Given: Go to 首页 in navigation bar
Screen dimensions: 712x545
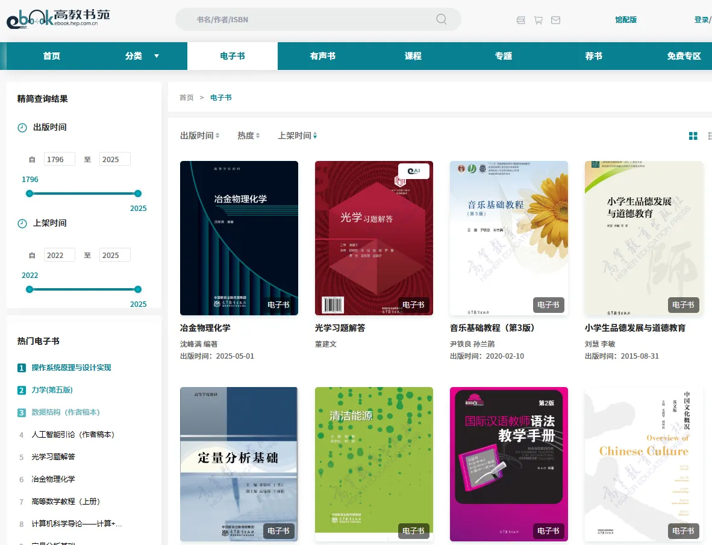Looking at the screenshot, I should point(51,56).
